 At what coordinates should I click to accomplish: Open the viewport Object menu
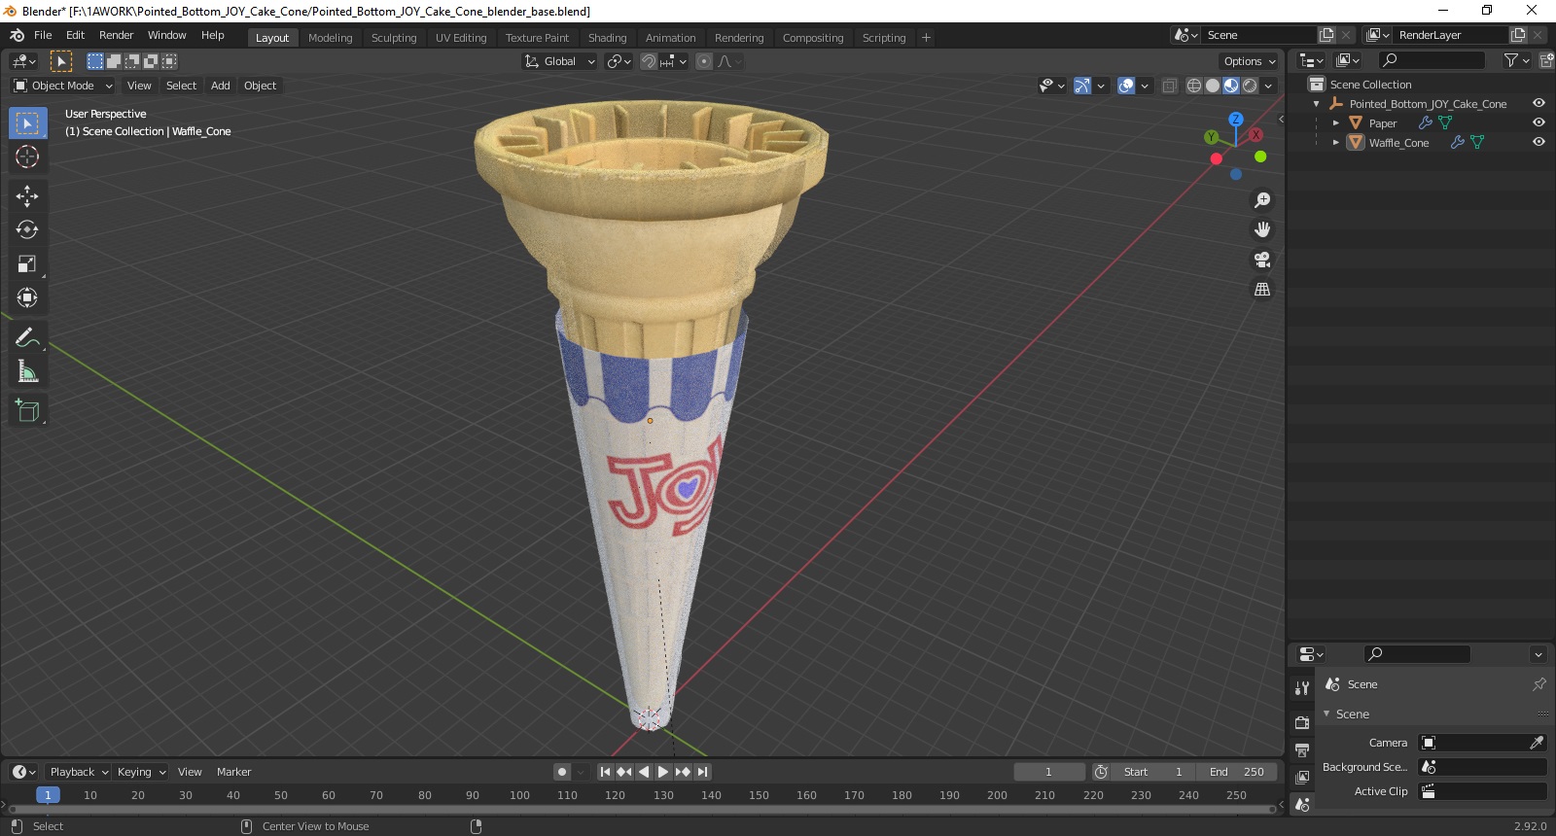point(260,86)
